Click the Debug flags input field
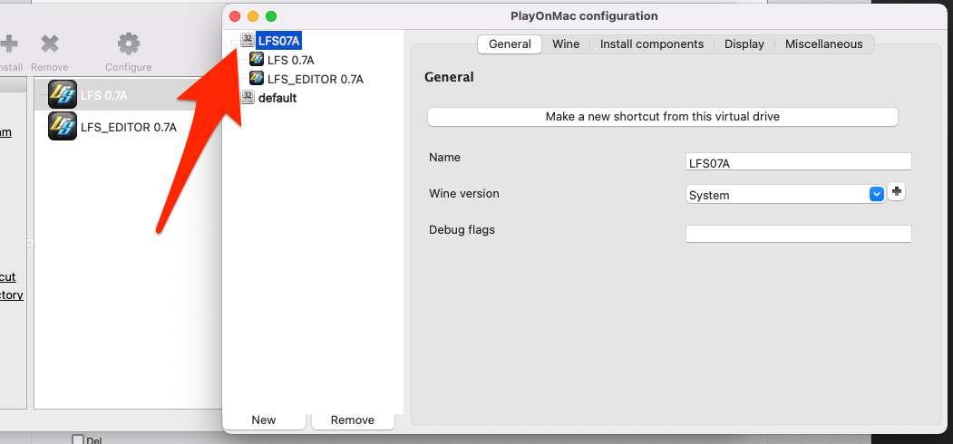The height and width of the screenshot is (444, 953). [799, 234]
